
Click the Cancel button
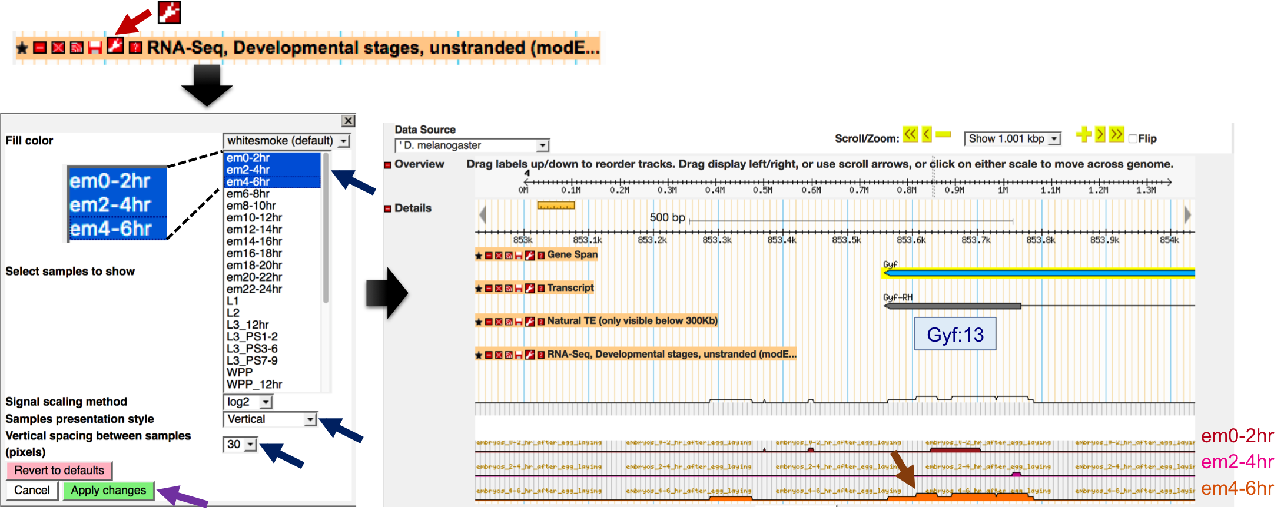(32, 491)
